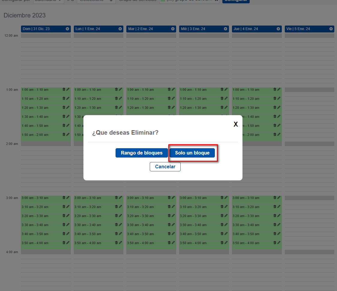Edit Sunday's 3:20 am - 3:30 am block
This screenshot has width=337, height=291.
click(68, 216)
